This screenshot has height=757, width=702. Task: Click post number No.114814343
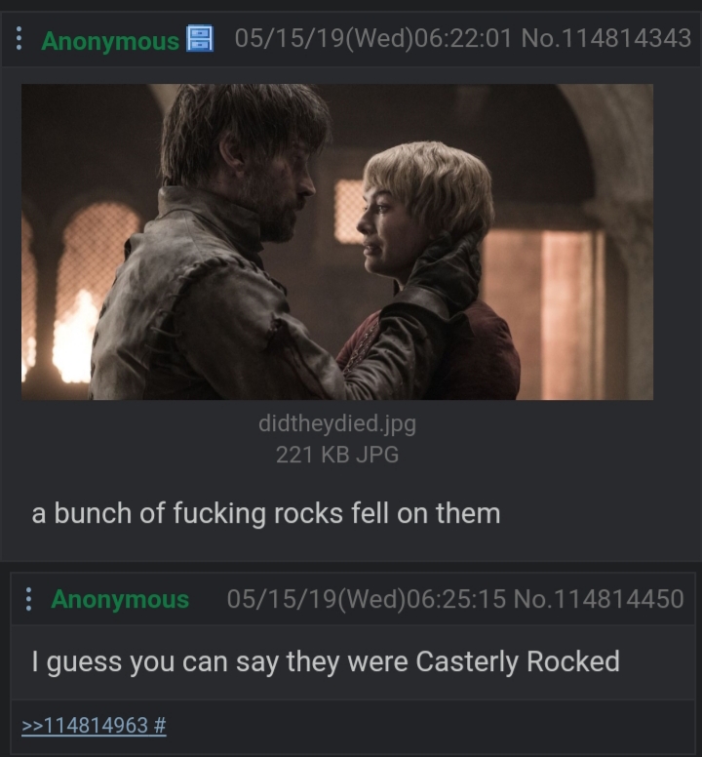[x=606, y=38]
